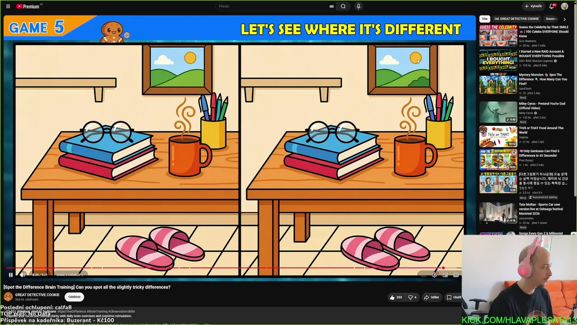Show more filter chips with right arrow
Screen dimensions: 577x325
[x=564, y=19]
